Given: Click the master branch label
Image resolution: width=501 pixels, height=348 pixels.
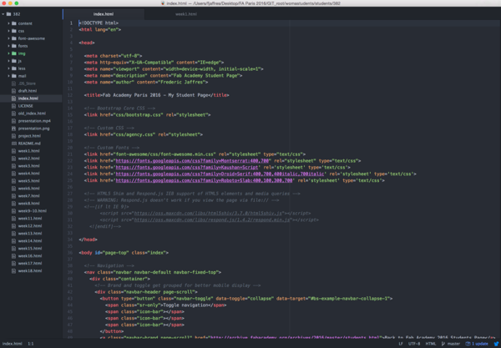Looking at the screenshot, I should point(453,344).
